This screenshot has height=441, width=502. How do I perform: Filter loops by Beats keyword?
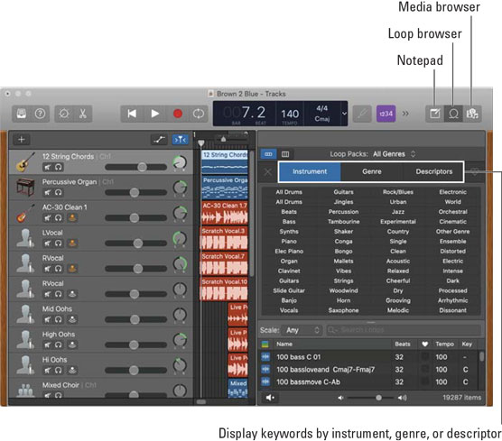tap(289, 212)
